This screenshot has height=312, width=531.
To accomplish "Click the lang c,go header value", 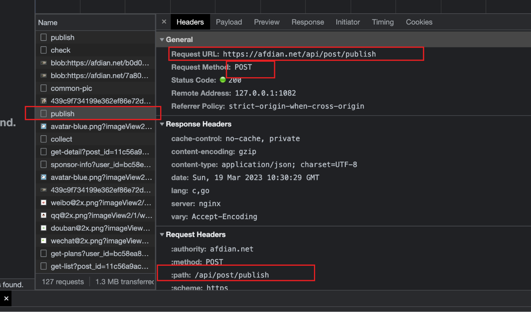I will (201, 190).
